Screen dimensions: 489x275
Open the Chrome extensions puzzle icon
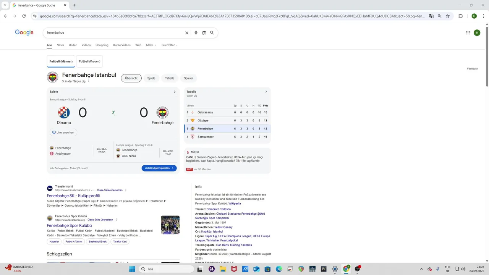pyautogui.click(x=461, y=16)
